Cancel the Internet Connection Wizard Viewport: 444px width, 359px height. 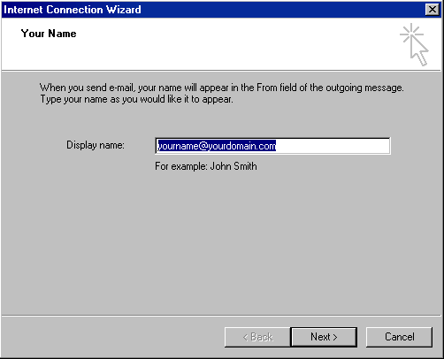pyautogui.click(x=399, y=337)
